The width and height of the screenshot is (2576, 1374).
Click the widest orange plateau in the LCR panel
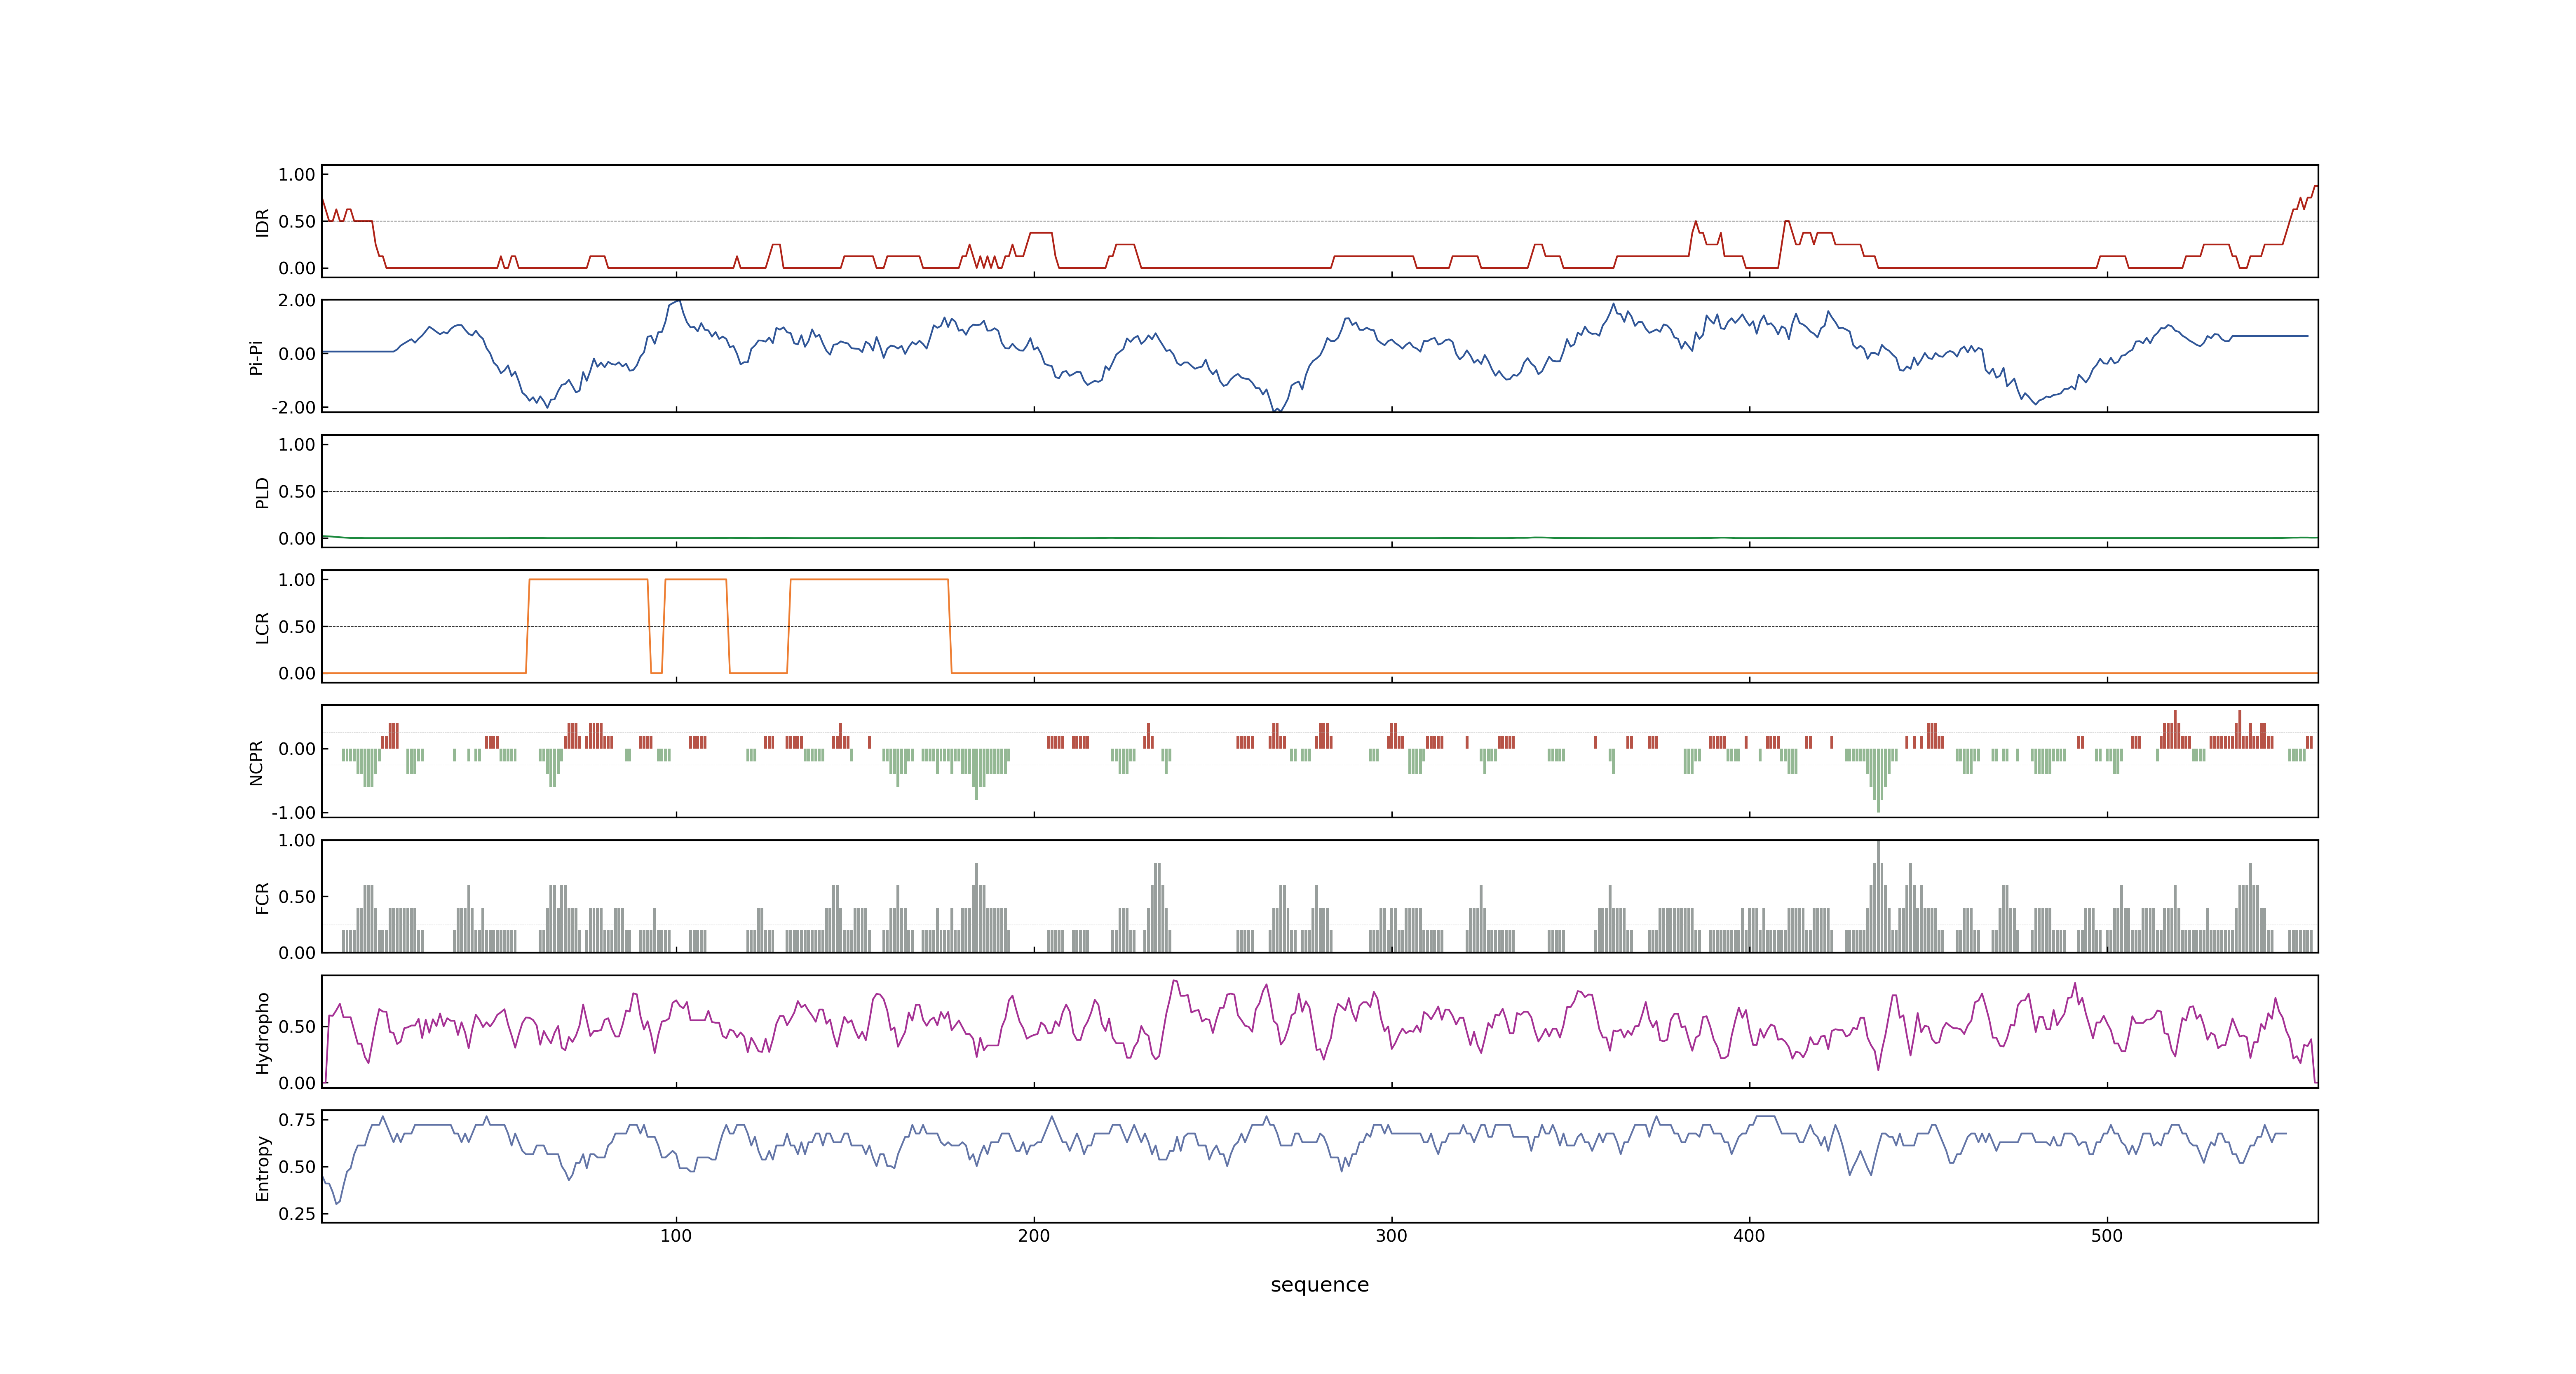(x=869, y=580)
